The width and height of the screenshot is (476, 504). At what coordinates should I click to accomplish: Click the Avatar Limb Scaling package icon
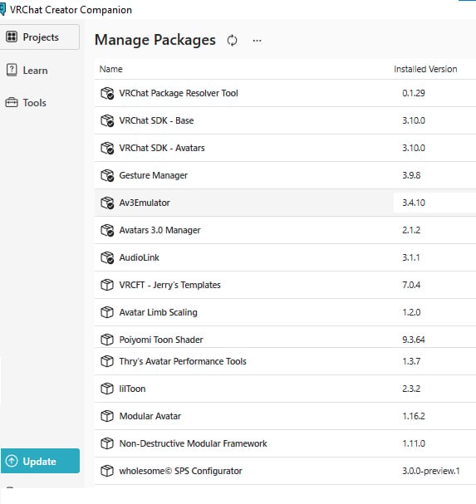pos(107,312)
